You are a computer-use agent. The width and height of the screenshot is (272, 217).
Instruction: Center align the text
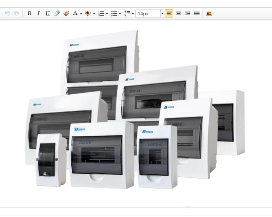click(178, 13)
